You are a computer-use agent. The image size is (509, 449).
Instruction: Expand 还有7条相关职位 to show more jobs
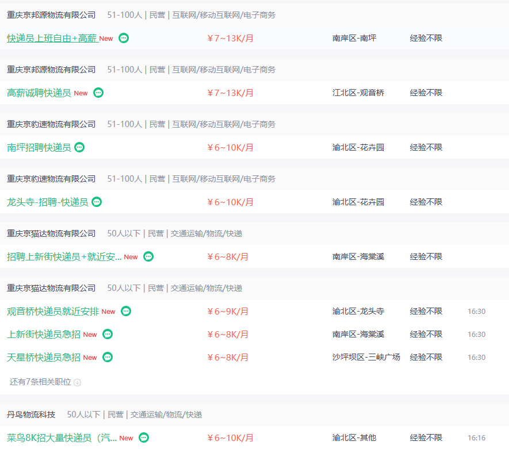tap(40, 382)
